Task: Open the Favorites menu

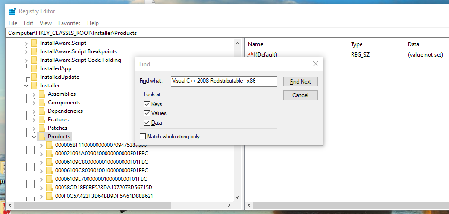Action: coord(69,23)
